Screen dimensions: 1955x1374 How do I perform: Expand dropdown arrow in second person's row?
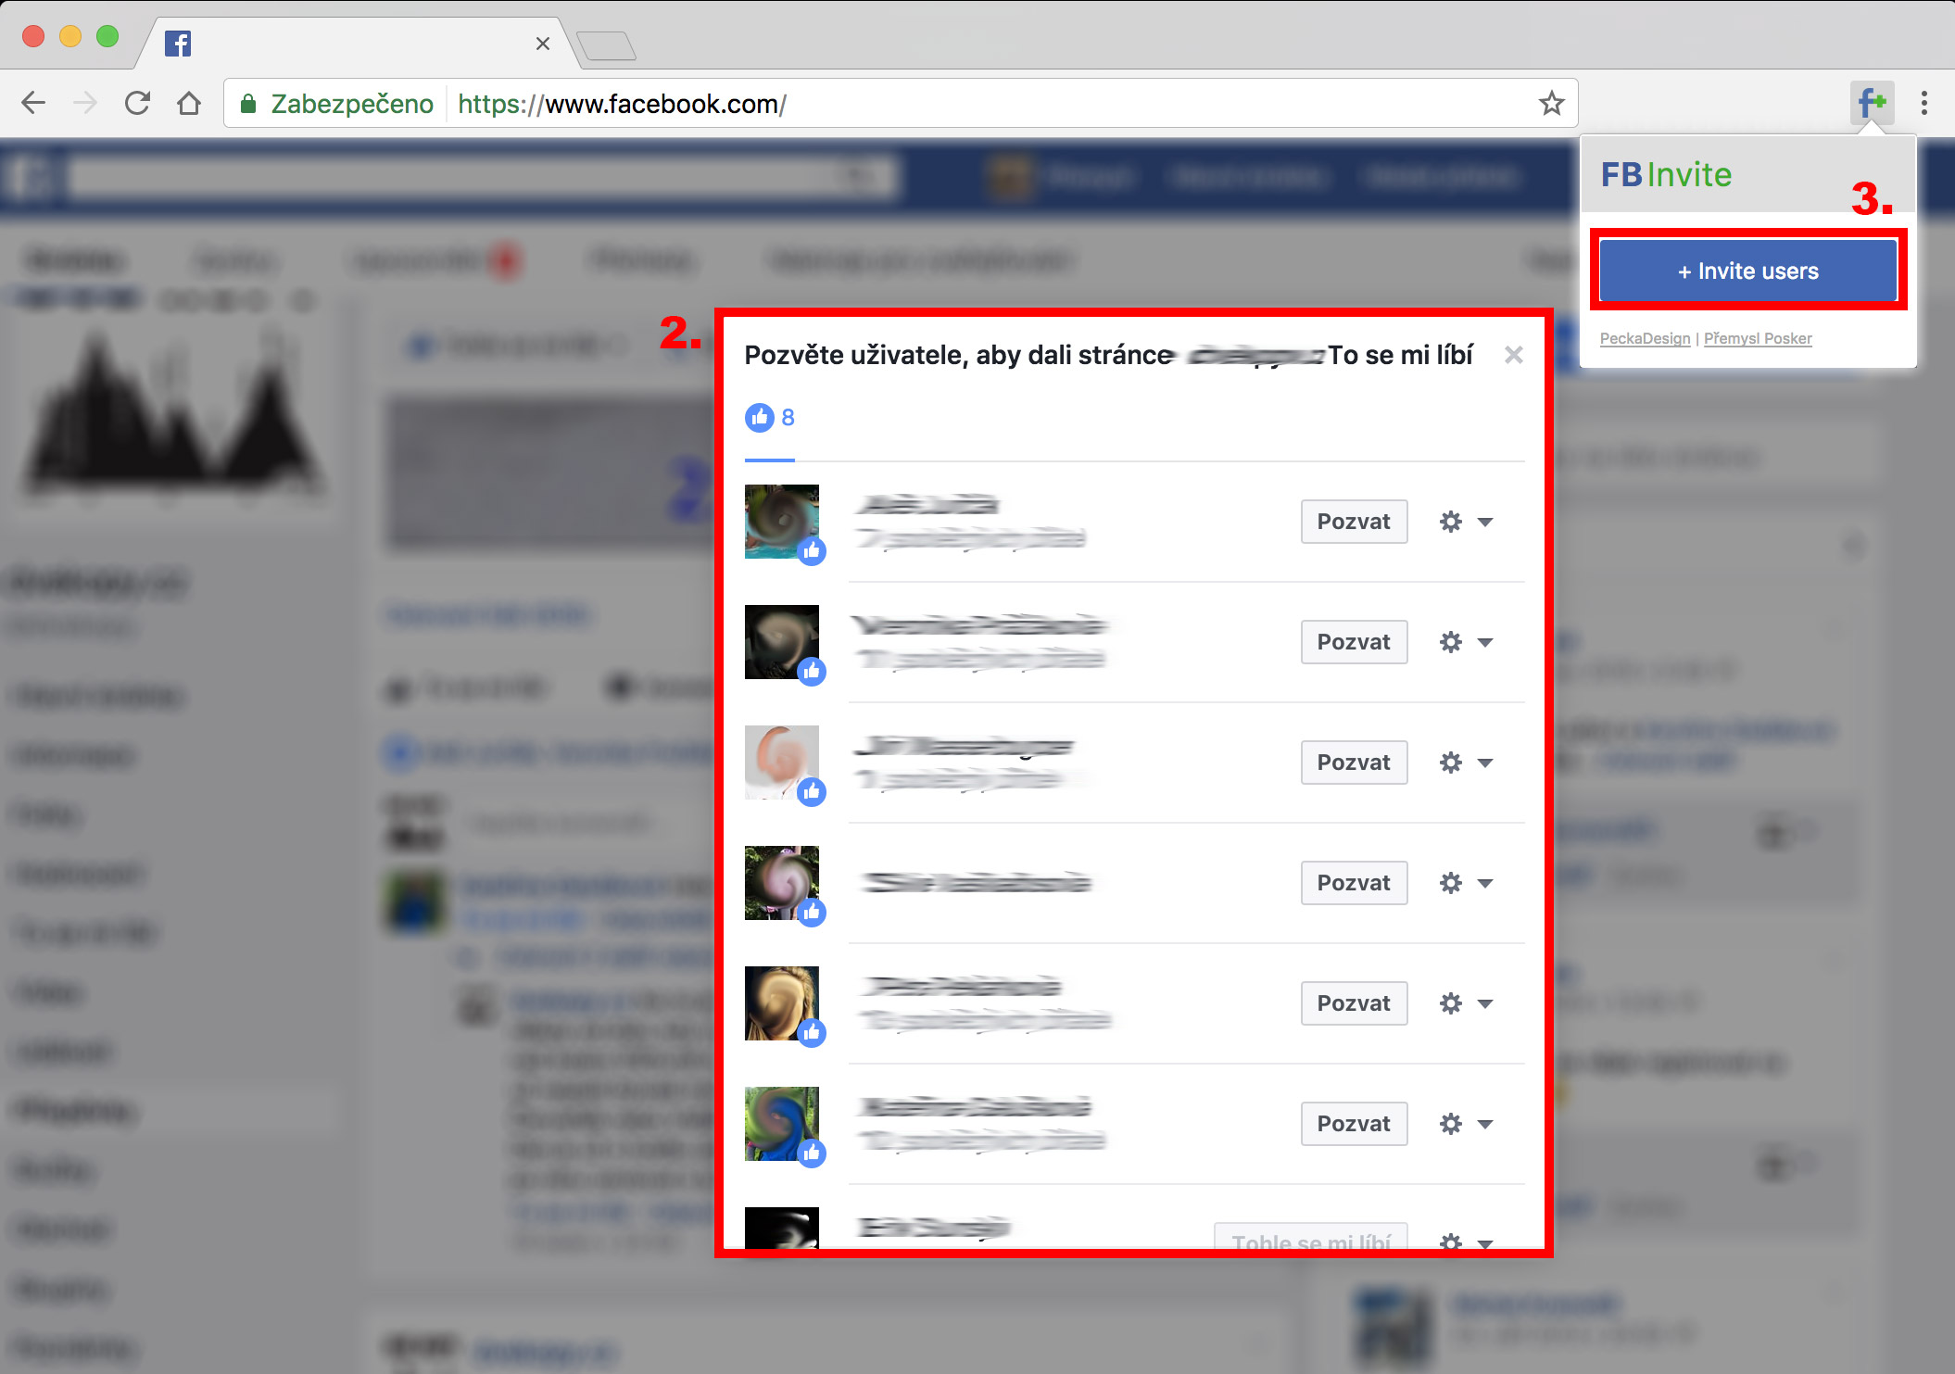coord(1485,643)
